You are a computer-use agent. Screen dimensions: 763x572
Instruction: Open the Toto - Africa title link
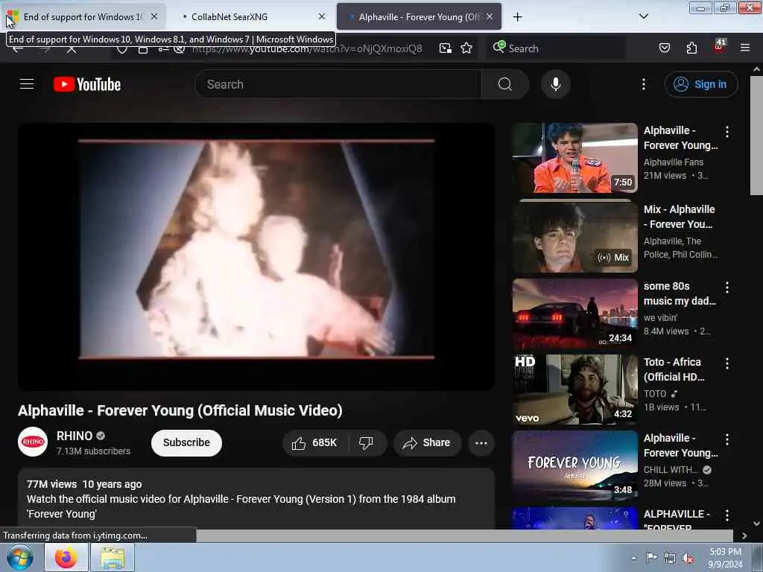[x=674, y=369]
